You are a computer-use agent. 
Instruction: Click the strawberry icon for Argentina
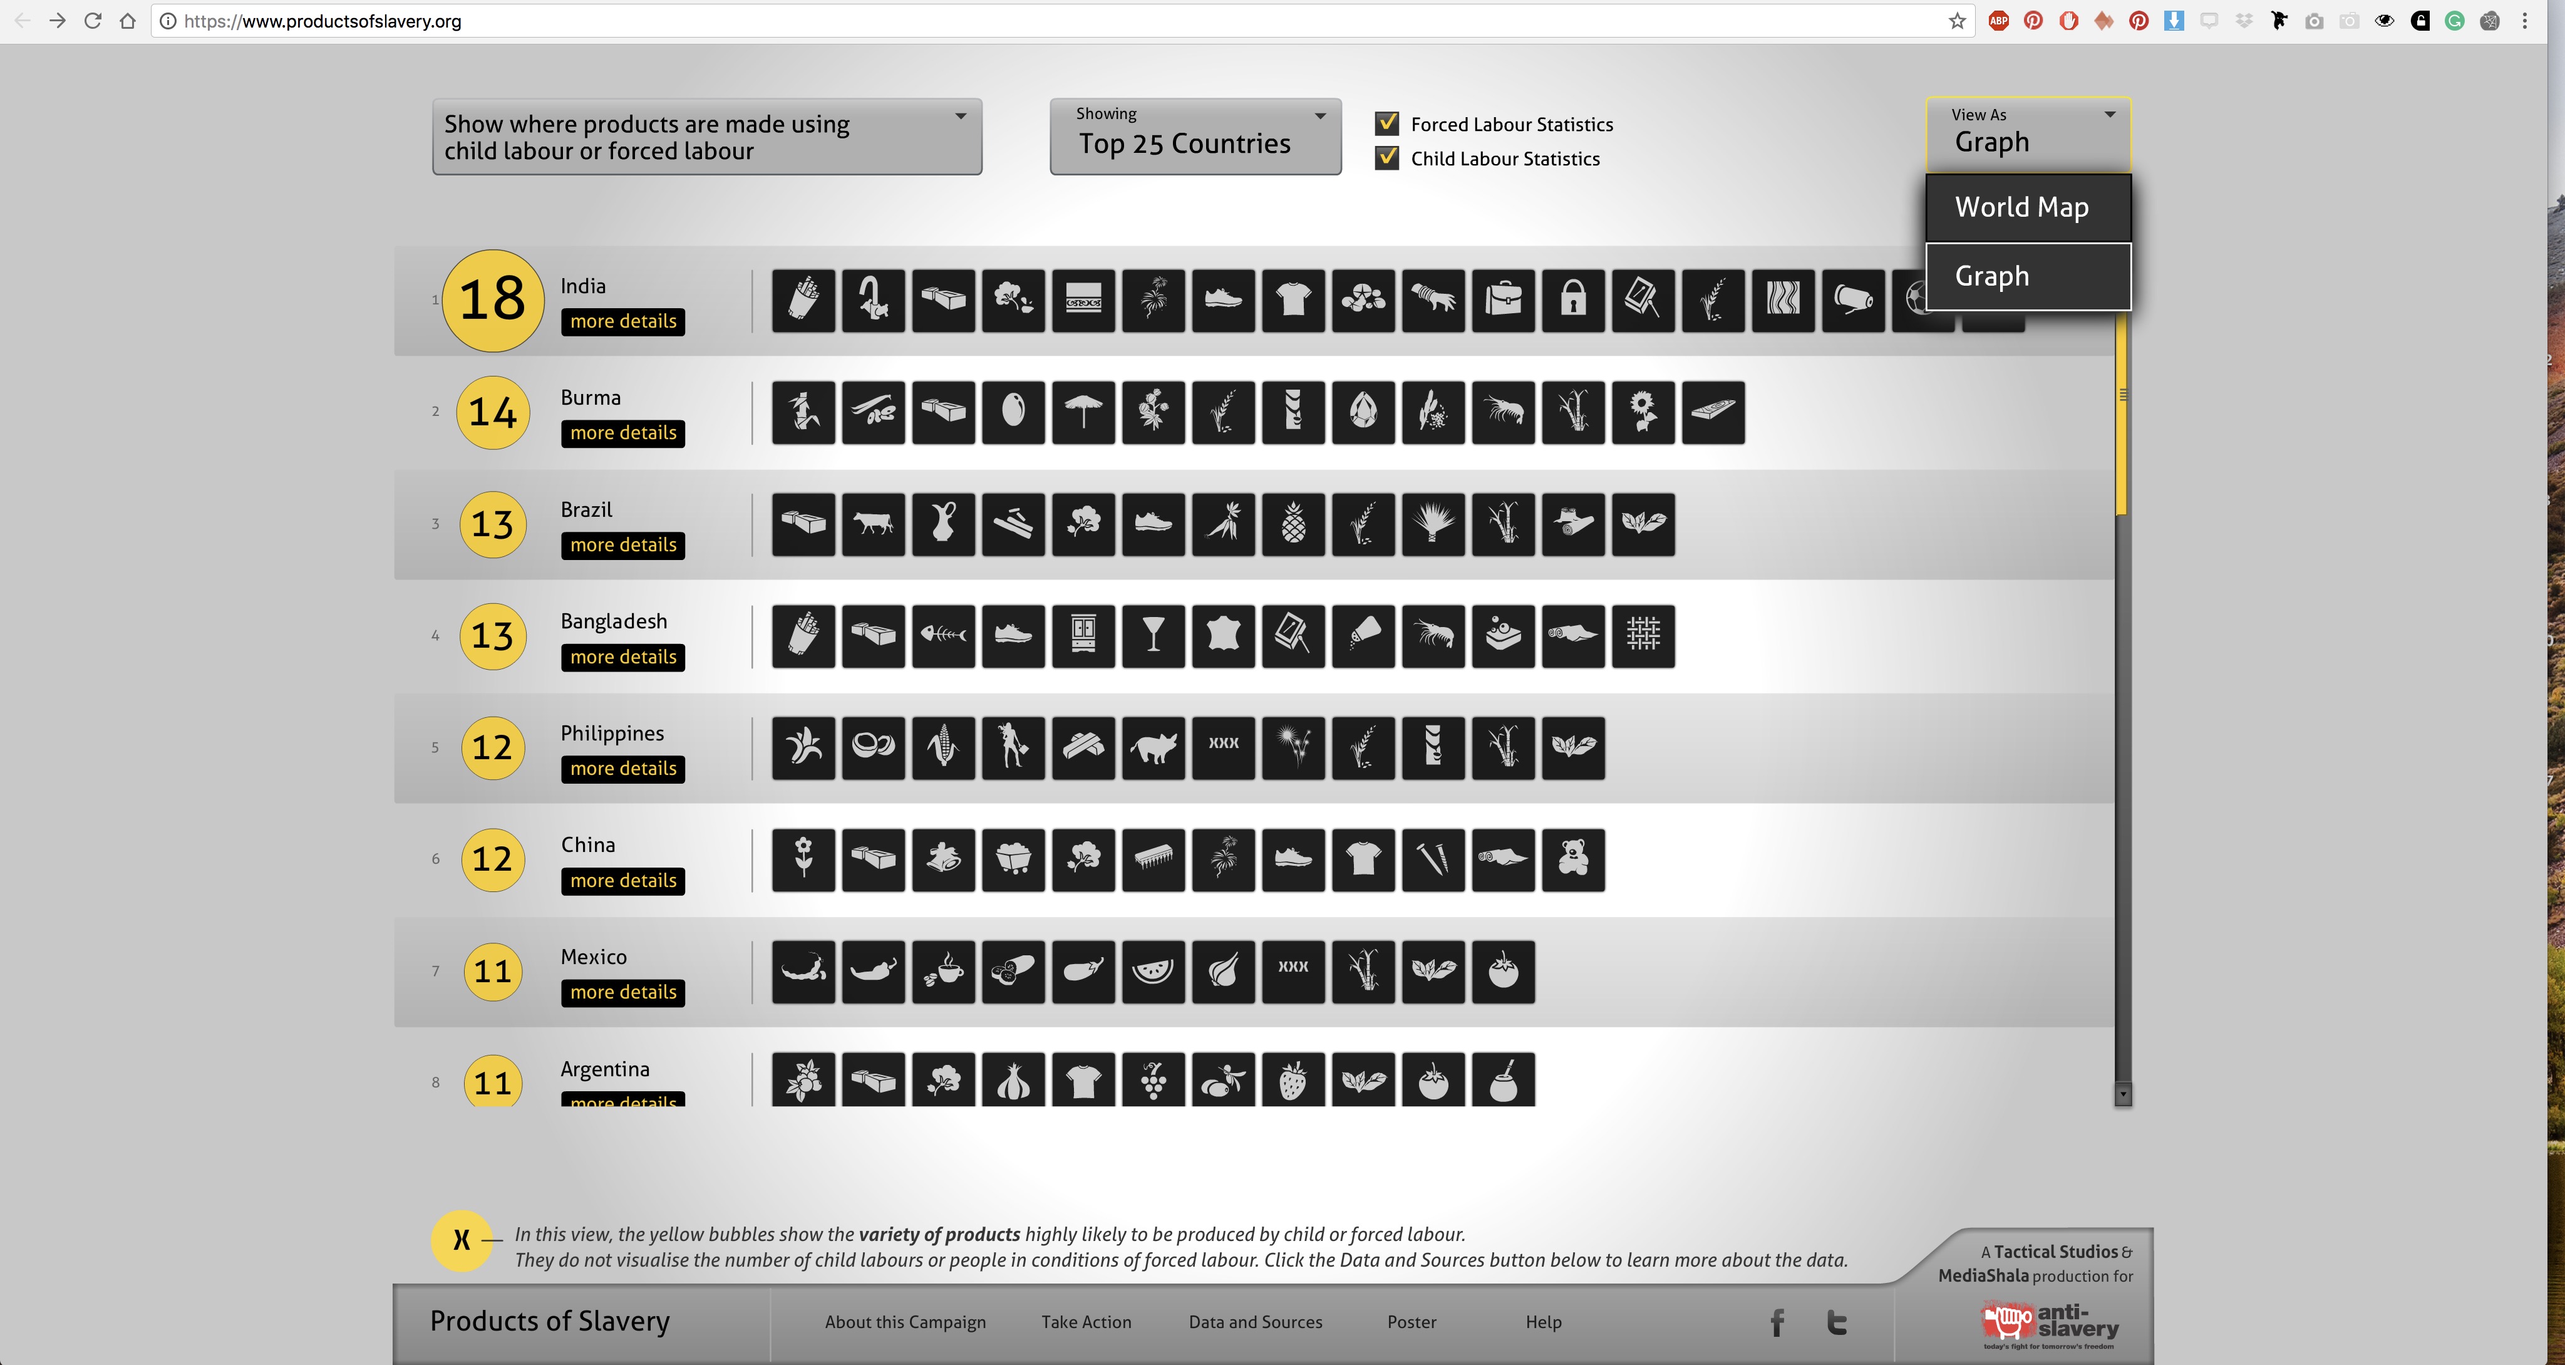click(1293, 1080)
